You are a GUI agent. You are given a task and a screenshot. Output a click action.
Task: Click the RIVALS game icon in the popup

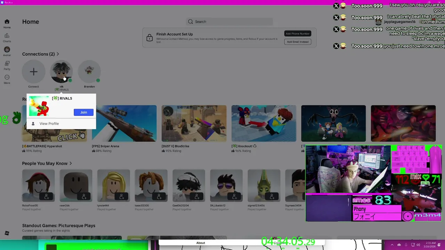coord(39,106)
